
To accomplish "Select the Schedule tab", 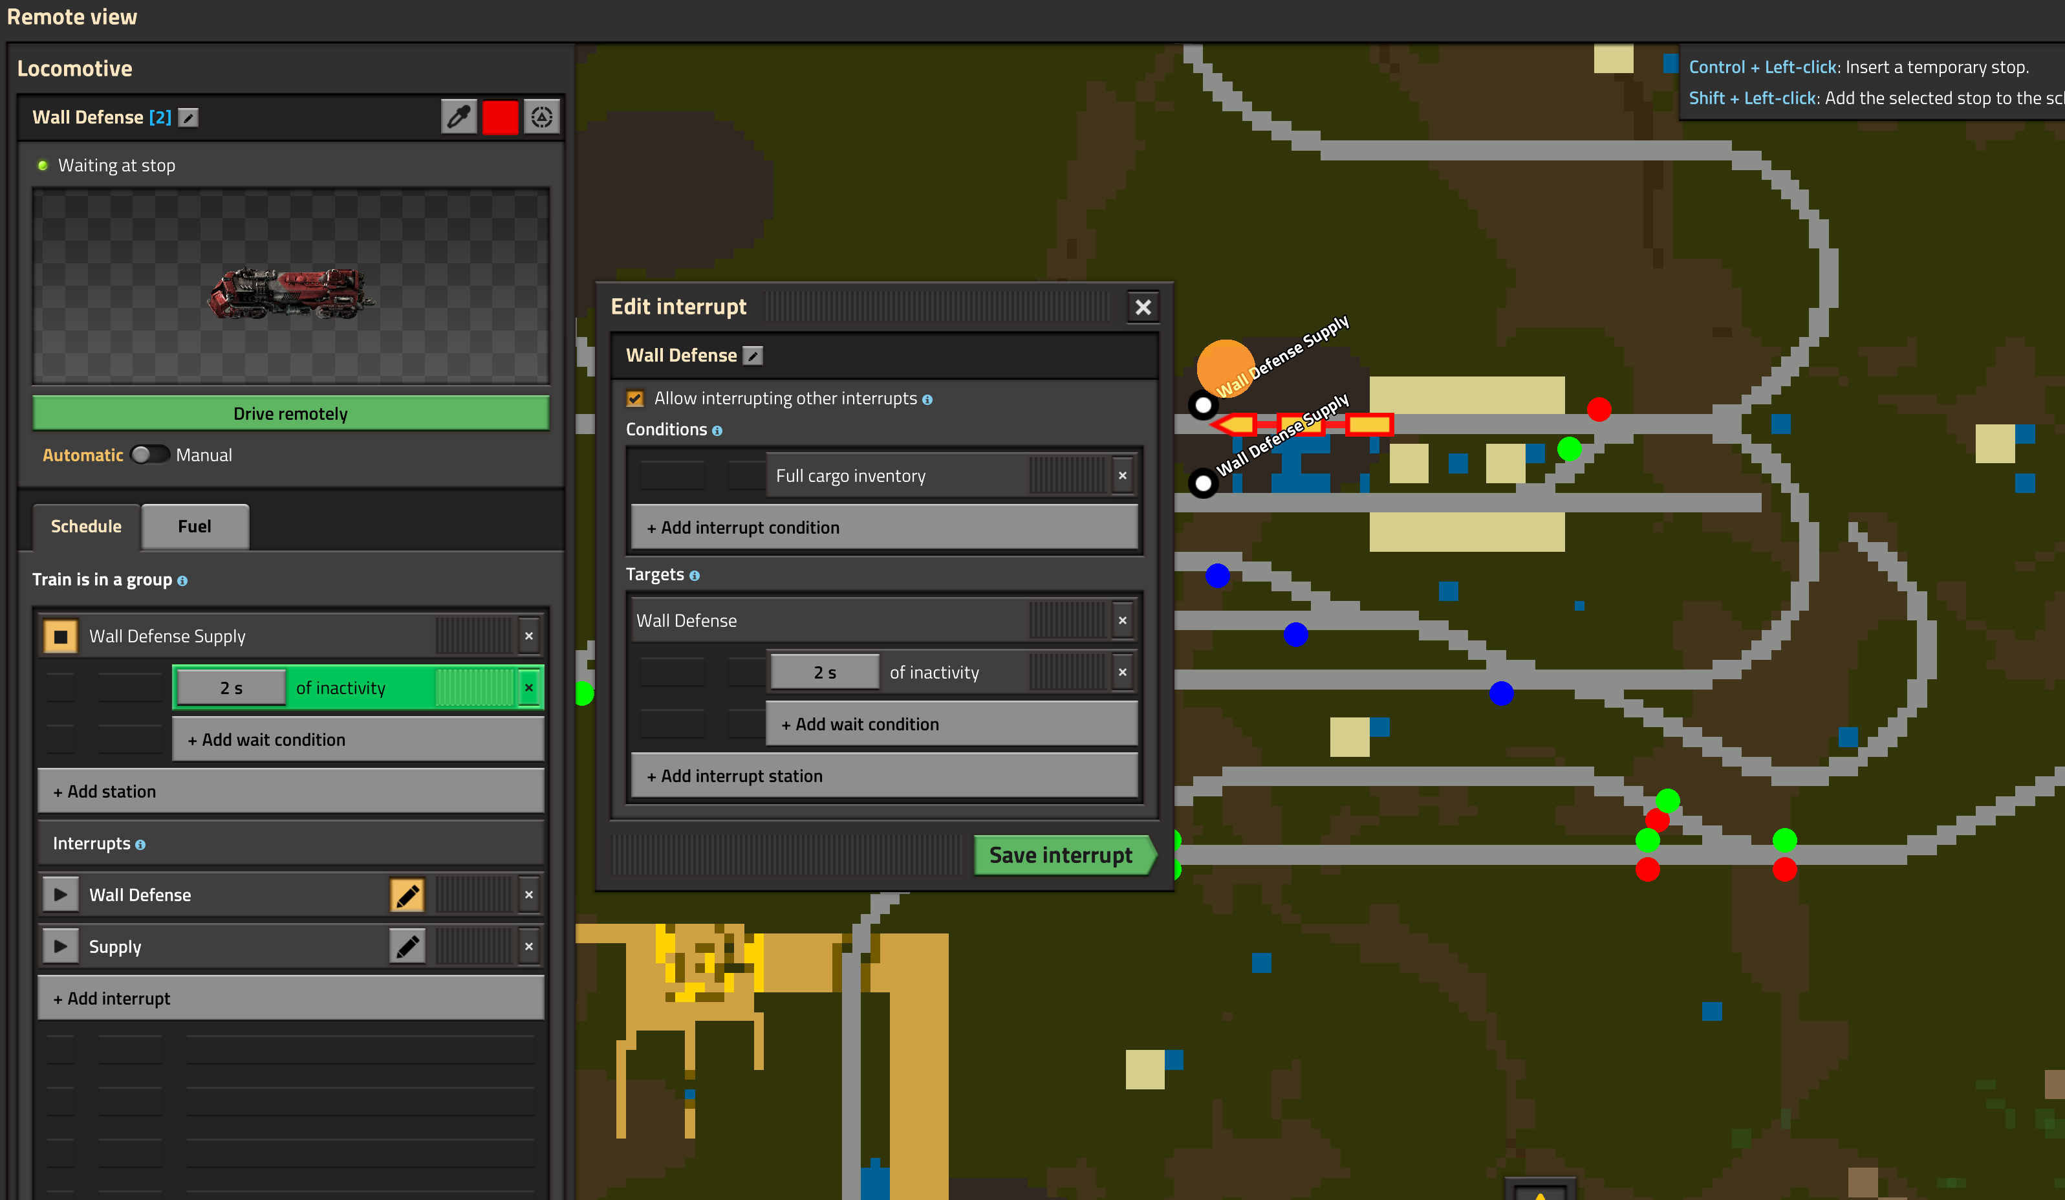I will pos(86,526).
